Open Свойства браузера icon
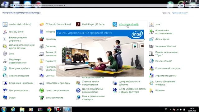199x112 pixels. [5, 76]
